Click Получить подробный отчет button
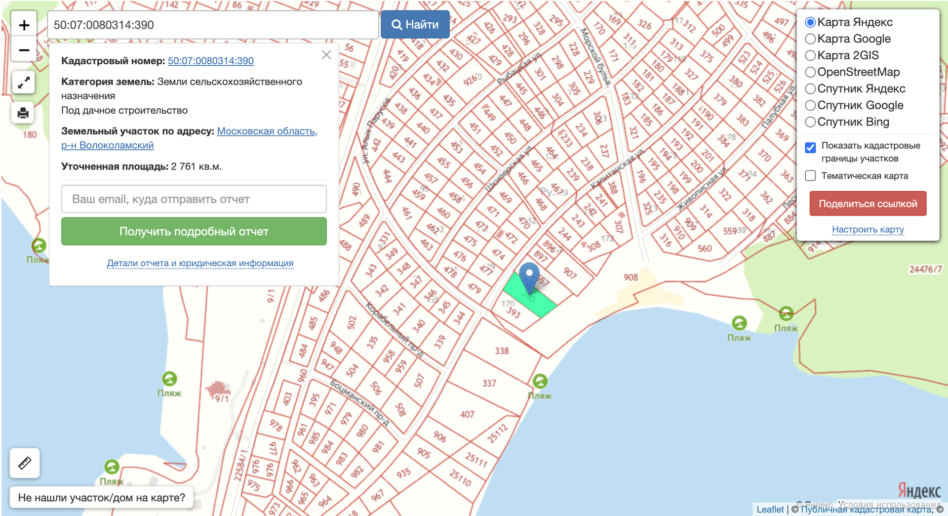 (194, 231)
